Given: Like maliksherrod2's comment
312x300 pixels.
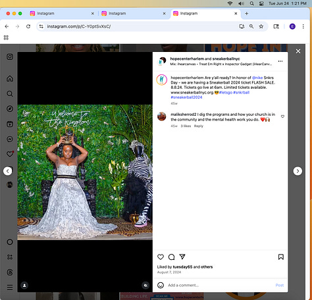Looking at the screenshot, I should coord(282,116).
